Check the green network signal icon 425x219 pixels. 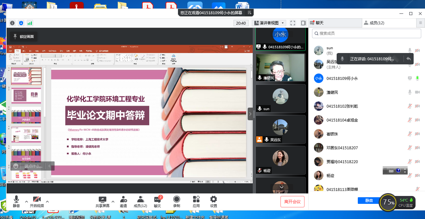click(30, 23)
